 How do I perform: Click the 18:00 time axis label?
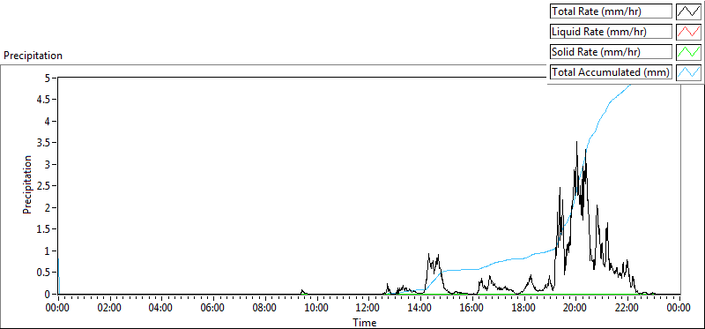click(x=524, y=309)
